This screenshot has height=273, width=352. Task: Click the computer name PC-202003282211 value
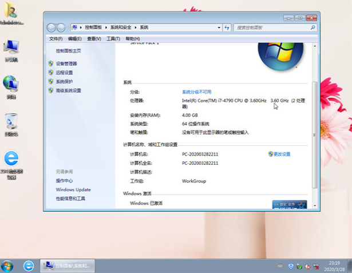[x=200, y=154]
